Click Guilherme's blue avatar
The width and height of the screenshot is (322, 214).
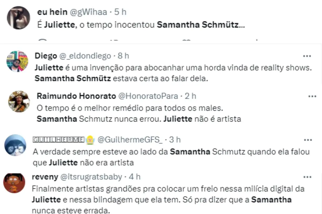[x=16, y=145]
